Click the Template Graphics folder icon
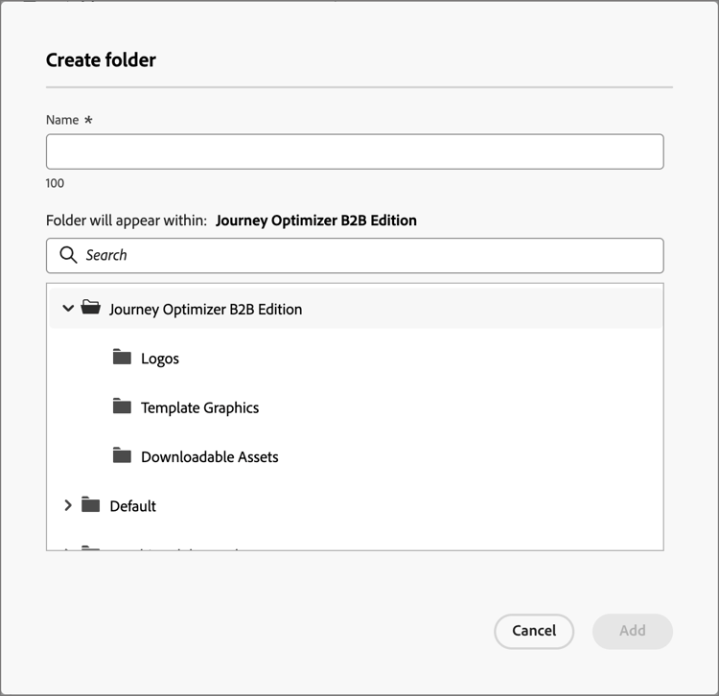719x696 pixels. coord(122,406)
